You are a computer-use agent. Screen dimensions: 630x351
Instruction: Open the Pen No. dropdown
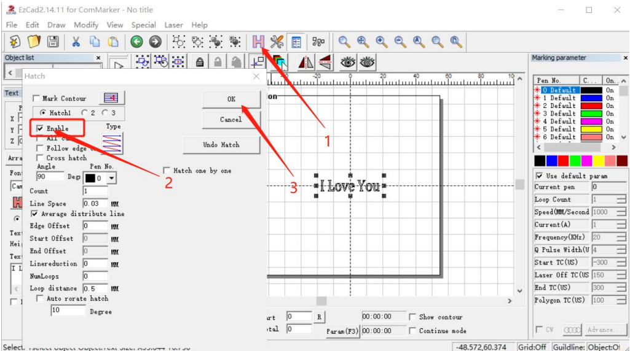click(111, 179)
